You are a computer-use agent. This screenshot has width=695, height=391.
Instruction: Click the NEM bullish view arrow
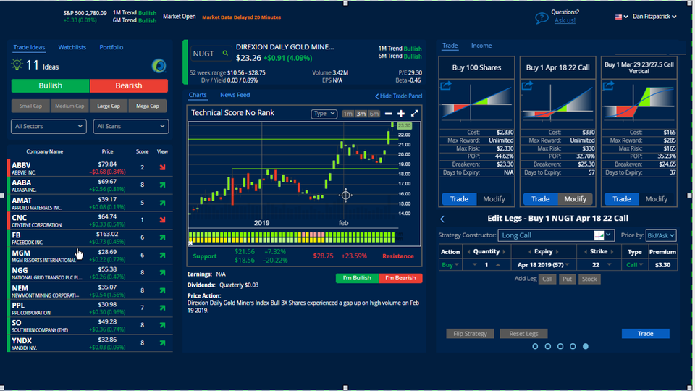coord(163,290)
